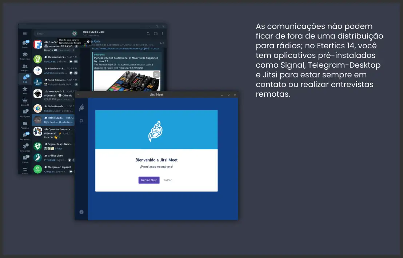Open the Gráfica Libre chat
Image resolution: width=403 pixels, height=258 pixels.
pyautogui.click(x=53, y=158)
